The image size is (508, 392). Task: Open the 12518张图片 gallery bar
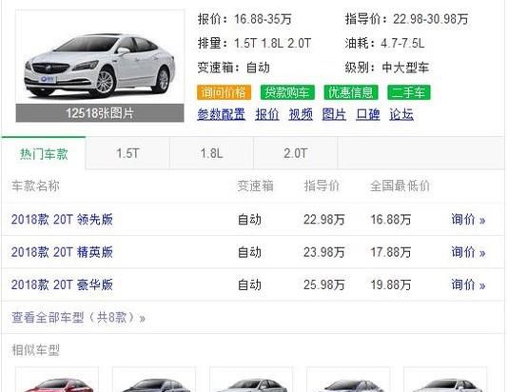pos(100,113)
